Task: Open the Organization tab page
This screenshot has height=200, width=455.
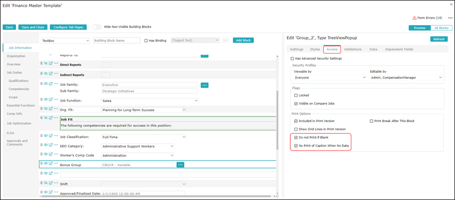Action: pyautogui.click(x=16, y=56)
